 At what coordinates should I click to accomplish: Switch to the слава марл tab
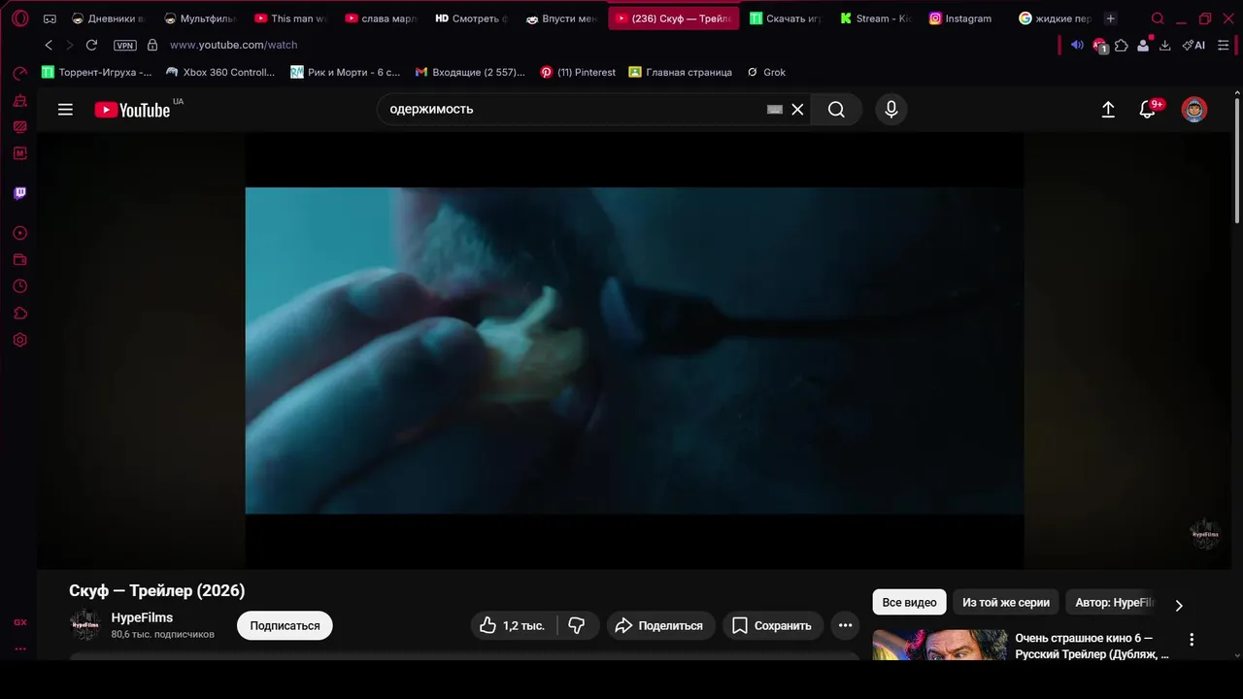click(382, 18)
